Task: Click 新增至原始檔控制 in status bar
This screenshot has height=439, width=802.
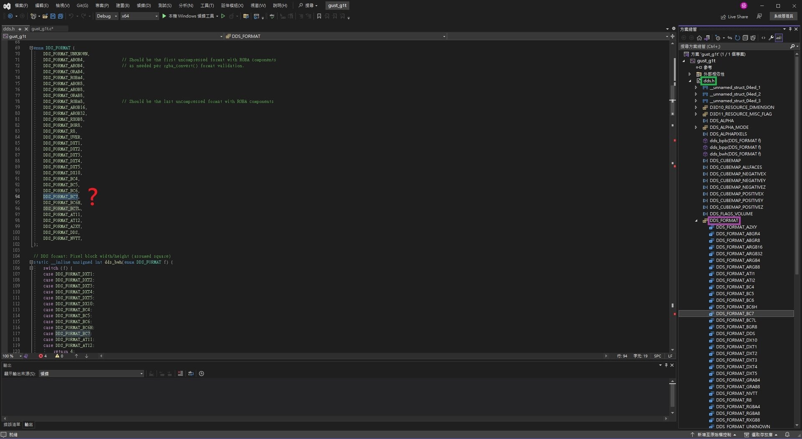Action: pyautogui.click(x=713, y=434)
